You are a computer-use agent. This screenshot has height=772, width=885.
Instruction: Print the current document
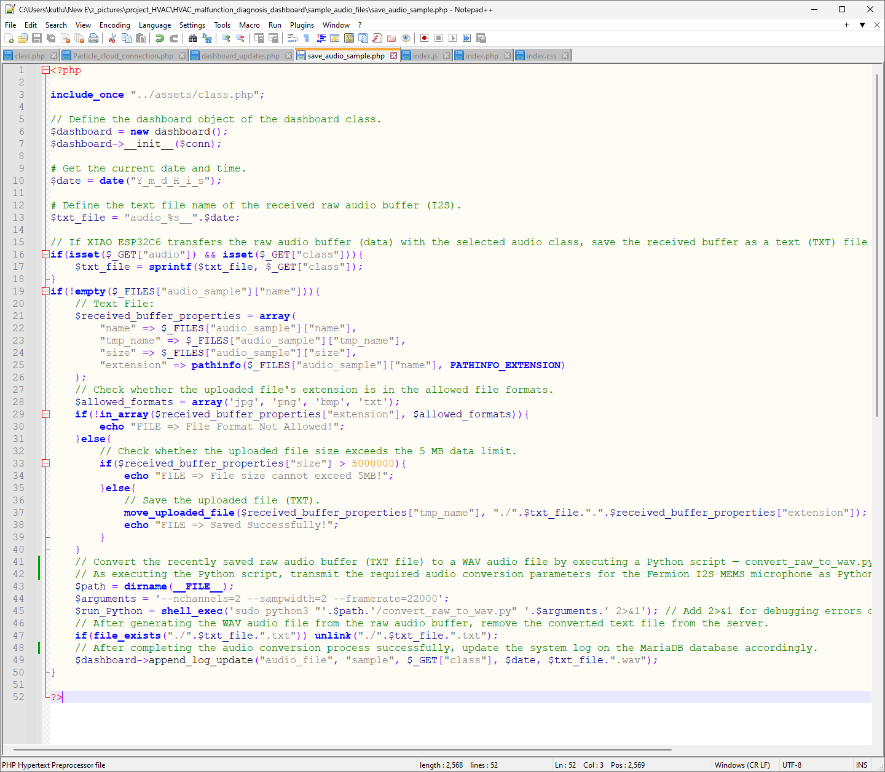(x=92, y=38)
